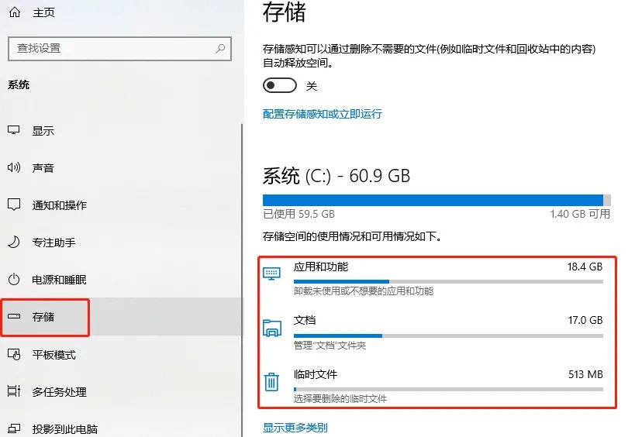Click the 系统 (C:) - 60.9 GB heading
This screenshot has width=635, height=437.
[x=336, y=176]
